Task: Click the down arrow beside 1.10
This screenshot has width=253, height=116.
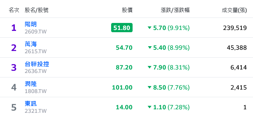Action: 150,107
